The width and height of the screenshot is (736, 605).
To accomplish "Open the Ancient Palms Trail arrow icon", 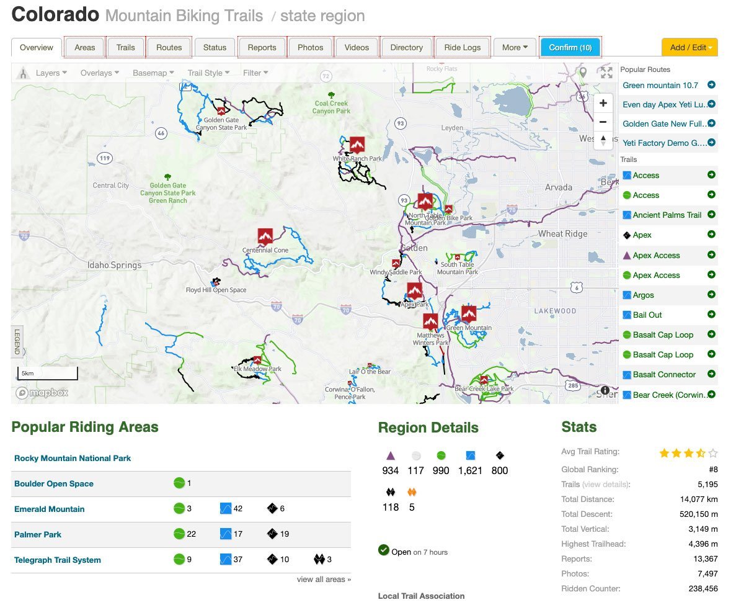I will point(712,215).
